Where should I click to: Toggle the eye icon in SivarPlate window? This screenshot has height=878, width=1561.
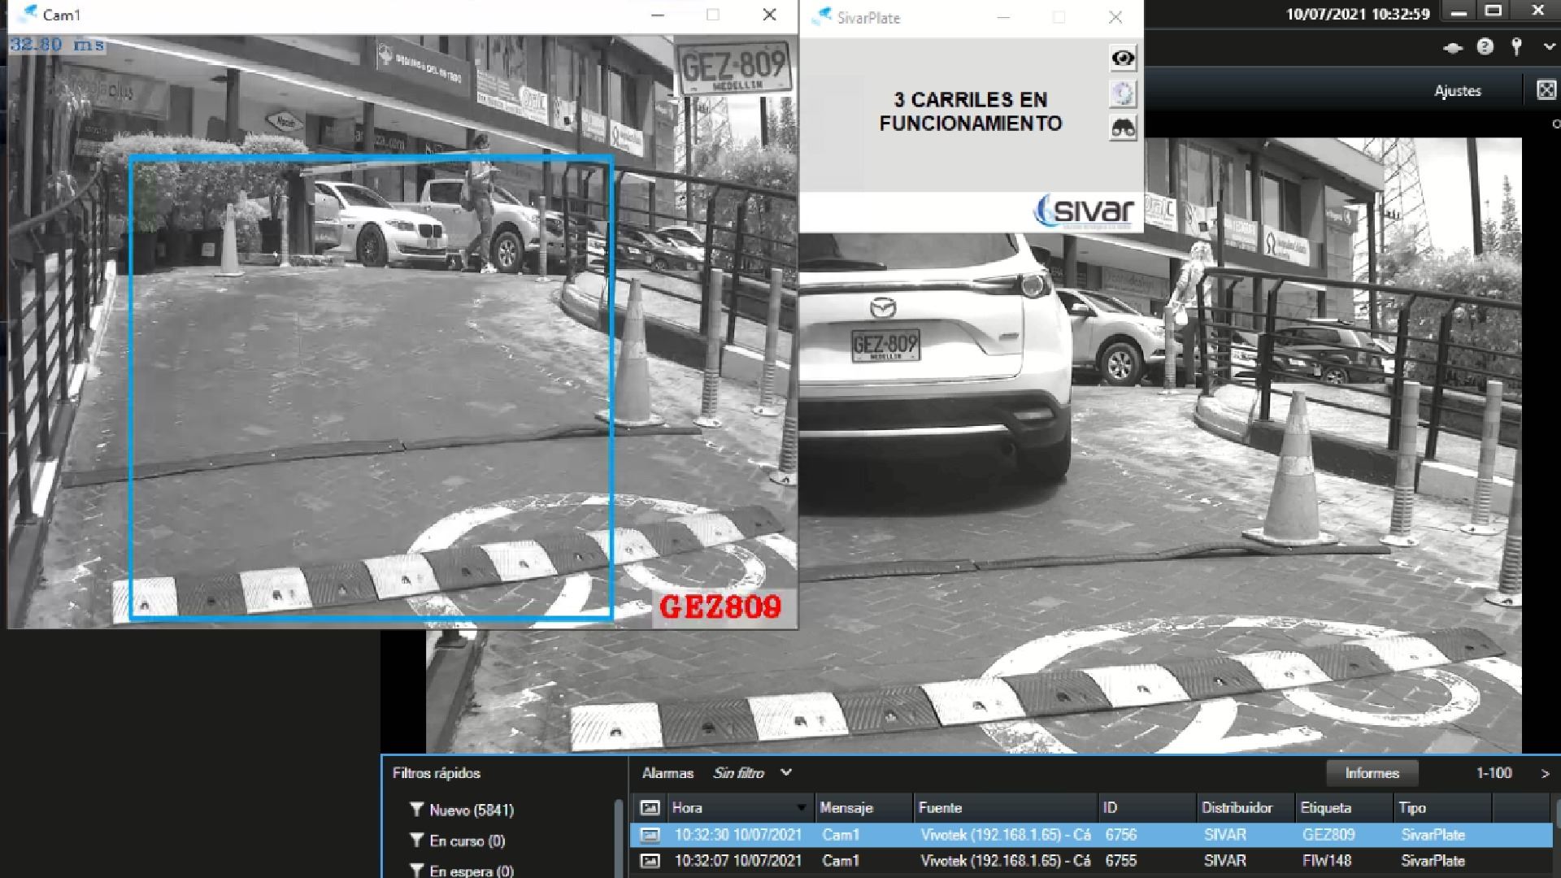click(1123, 58)
